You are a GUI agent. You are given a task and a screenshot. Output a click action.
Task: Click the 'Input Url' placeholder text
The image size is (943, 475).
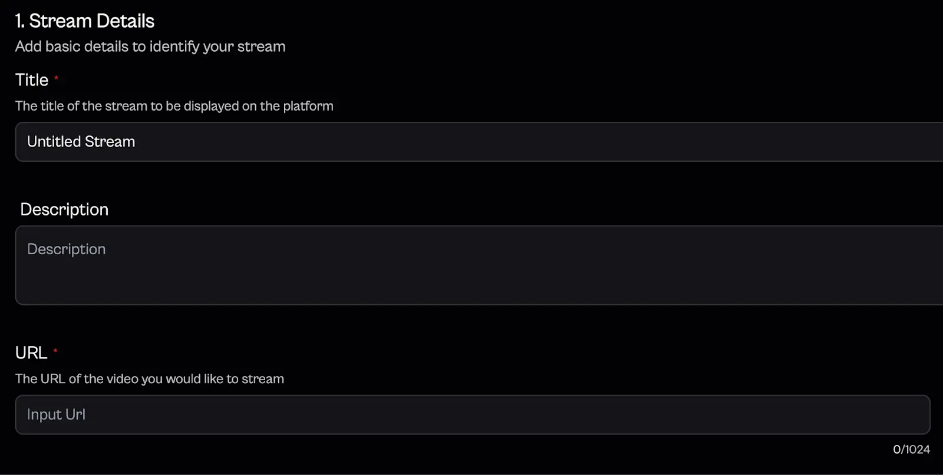56,414
